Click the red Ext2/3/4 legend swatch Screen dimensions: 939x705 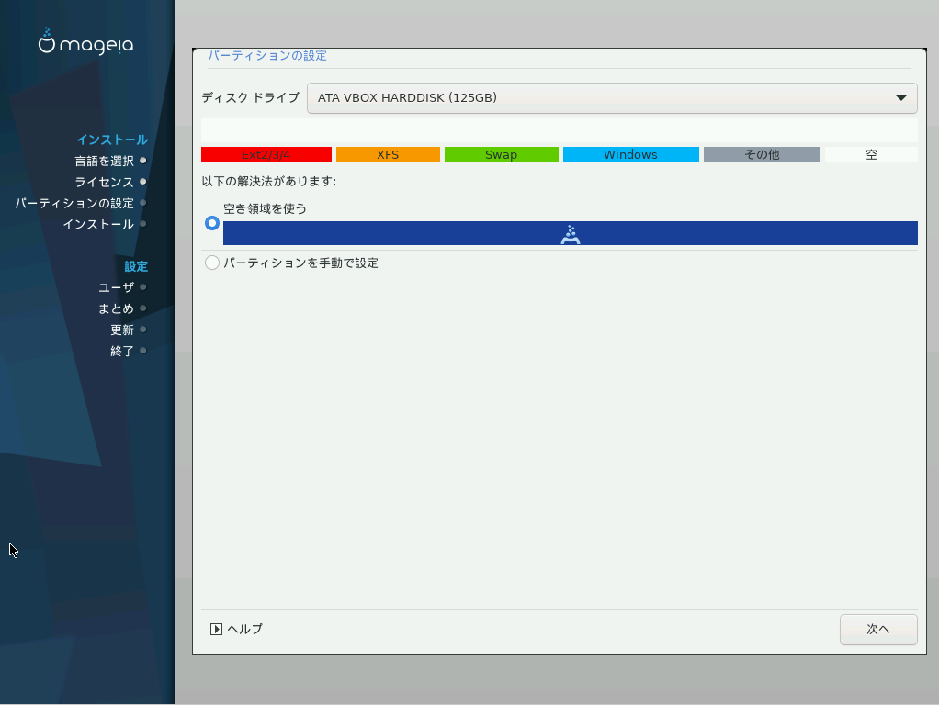[x=266, y=154]
